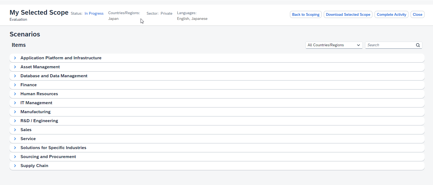Viewport: 433px width, 185px height.
Task: Open the All Countries/Regions dropdown
Action: 334,45
